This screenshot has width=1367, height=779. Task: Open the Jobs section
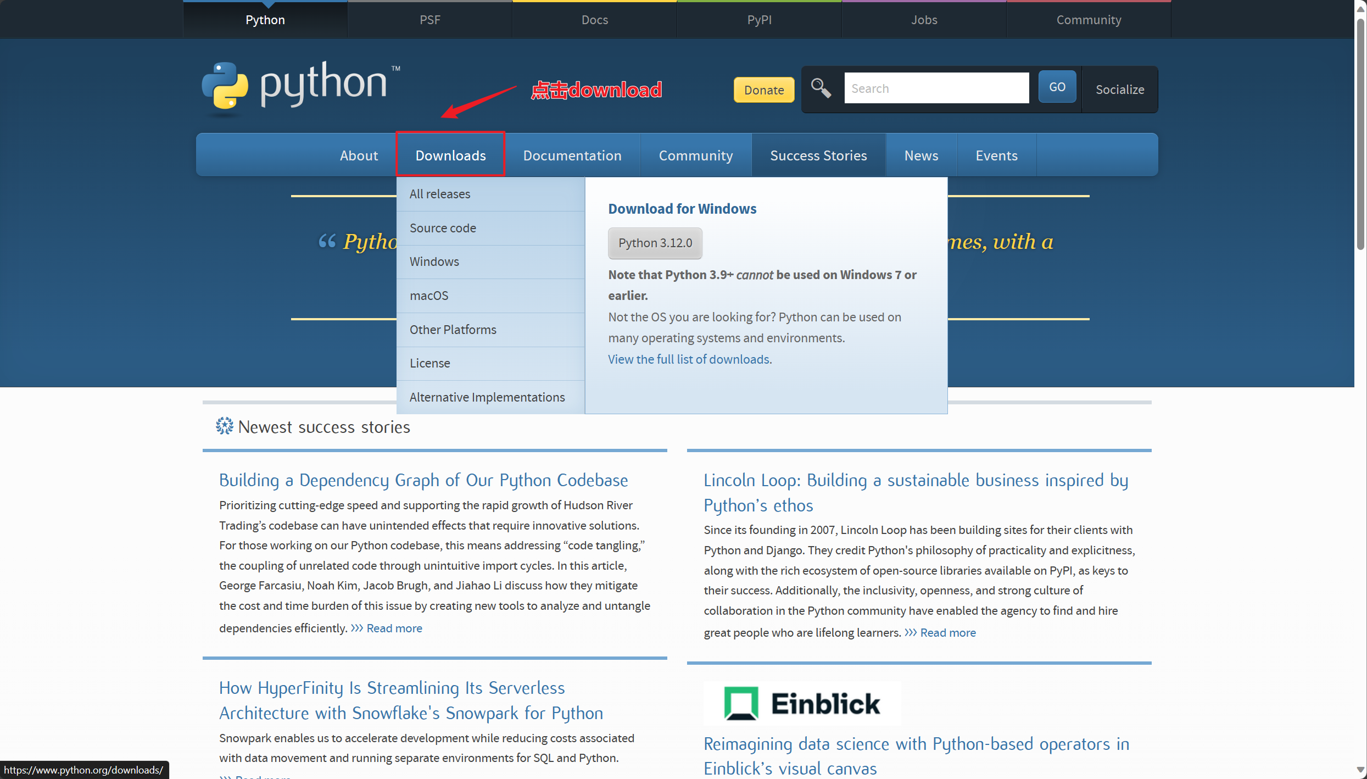pyautogui.click(x=924, y=19)
